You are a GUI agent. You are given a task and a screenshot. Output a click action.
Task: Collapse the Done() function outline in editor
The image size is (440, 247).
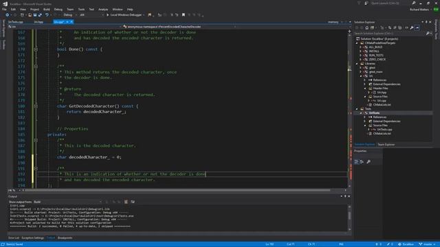click(36, 49)
